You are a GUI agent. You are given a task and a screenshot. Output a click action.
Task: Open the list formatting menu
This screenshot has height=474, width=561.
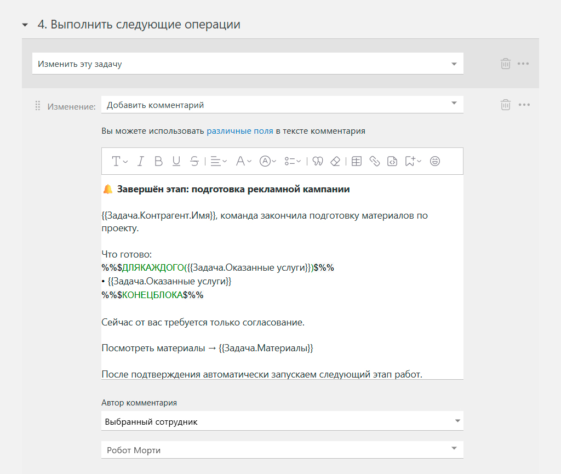(x=293, y=161)
